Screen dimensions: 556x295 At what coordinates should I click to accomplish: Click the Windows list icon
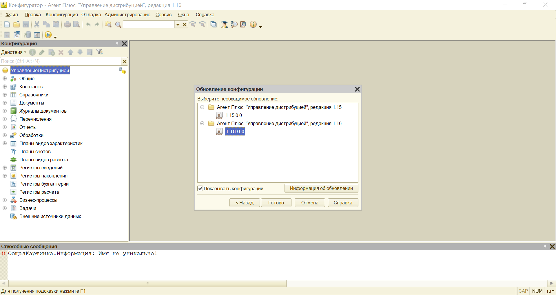click(x=214, y=25)
